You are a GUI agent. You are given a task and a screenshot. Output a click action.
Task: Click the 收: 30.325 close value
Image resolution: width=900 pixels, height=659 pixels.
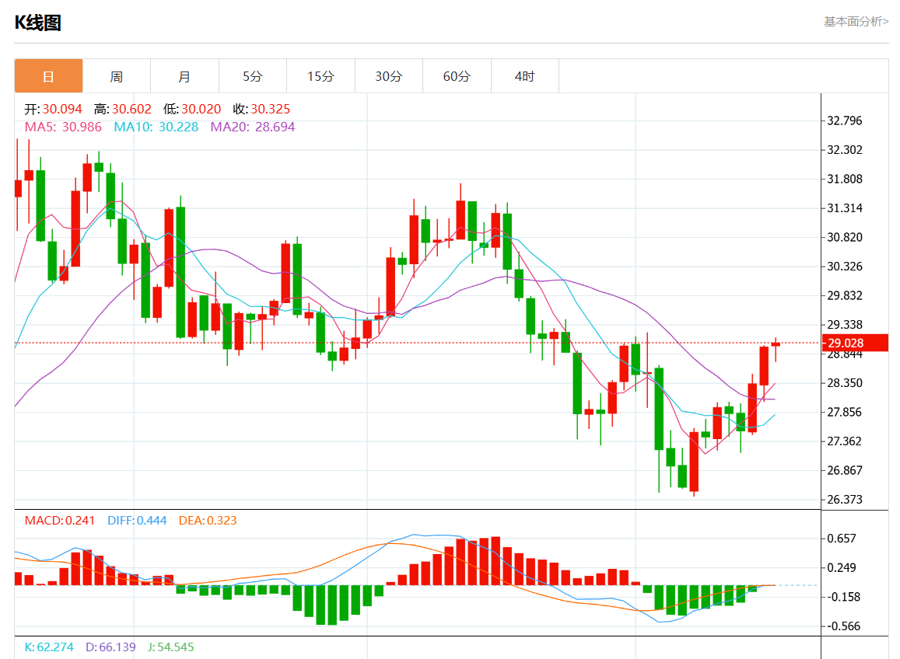[x=261, y=109]
